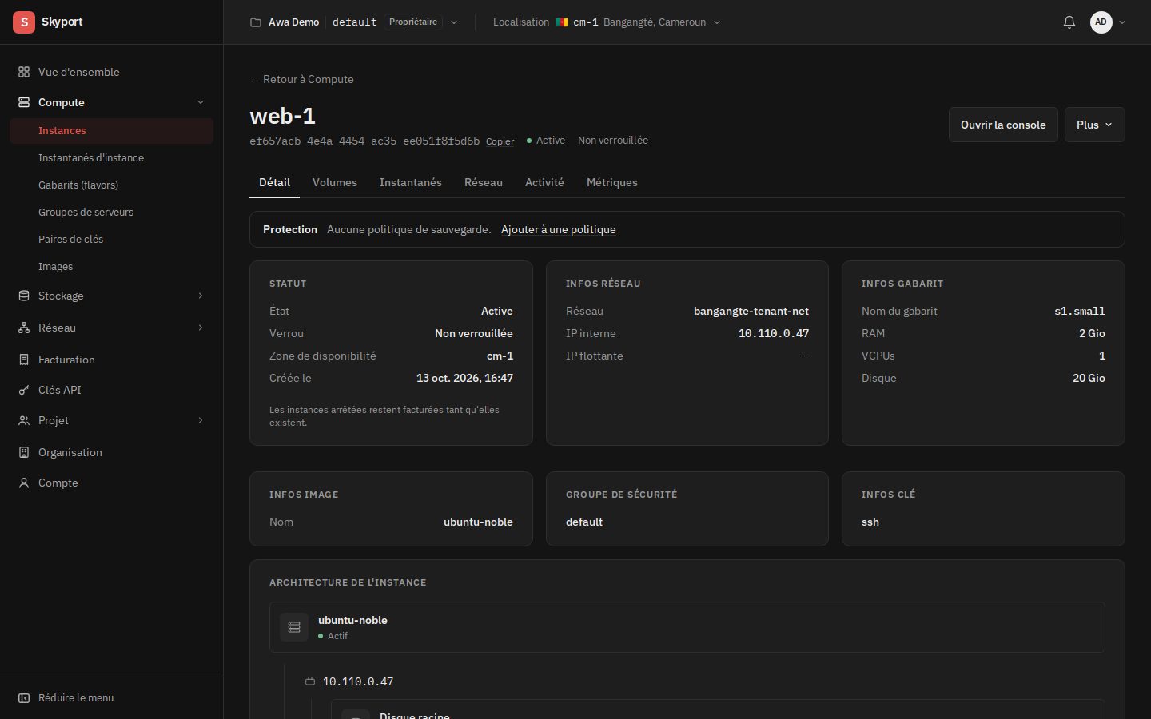Switch to the Réseau tab
Image resolution: width=1151 pixels, height=719 pixels.
484,182
